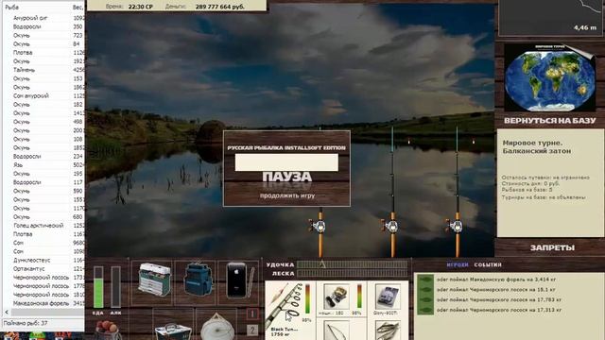Viewport: 605px width, 340px height.
Task: Click the bait bowl with boilies
Action: (x=107, y=330)
